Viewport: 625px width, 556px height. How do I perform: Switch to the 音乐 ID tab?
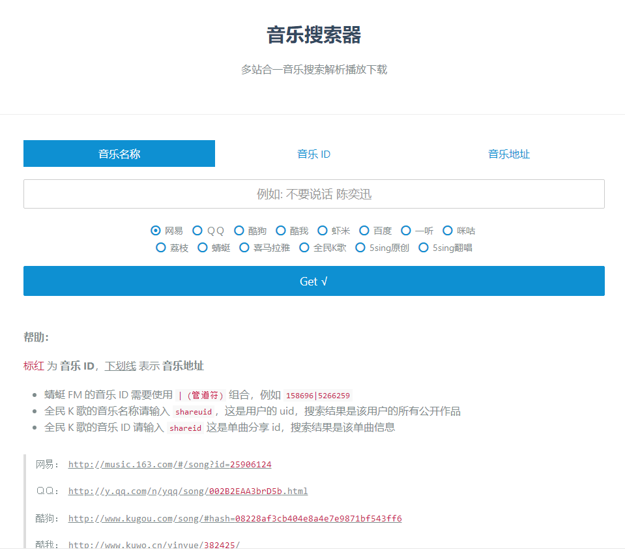tap(313, 154)
